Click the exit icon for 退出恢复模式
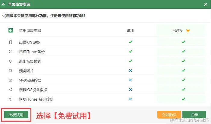Image resolution: width=211 pixels, height=124 pixels. click(11, 61)
